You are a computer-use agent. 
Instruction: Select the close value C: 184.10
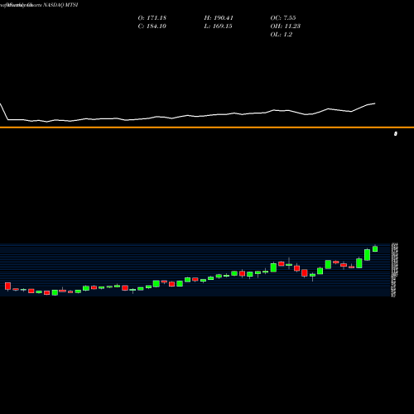pyautogui.click(x=152, y=26)
